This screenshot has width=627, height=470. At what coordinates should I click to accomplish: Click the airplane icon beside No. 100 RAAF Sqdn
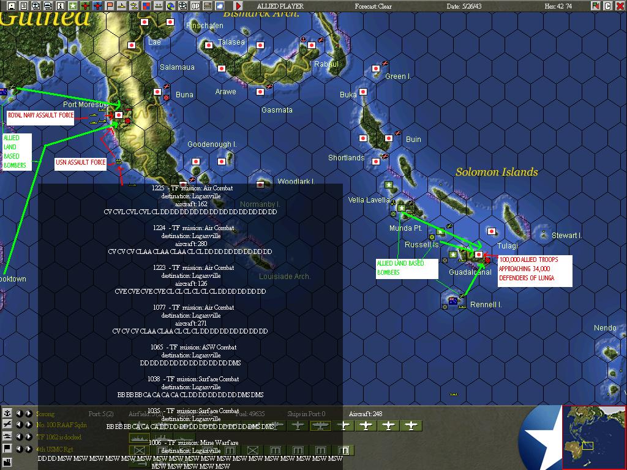(x=7, y=425)
